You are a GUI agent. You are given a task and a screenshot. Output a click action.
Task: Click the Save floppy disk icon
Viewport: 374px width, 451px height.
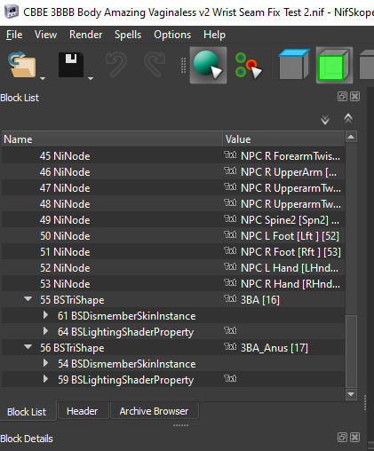(71, 65)
